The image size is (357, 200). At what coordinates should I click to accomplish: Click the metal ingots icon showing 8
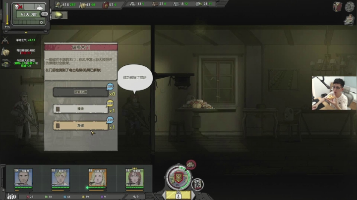(x=176, y=4)
